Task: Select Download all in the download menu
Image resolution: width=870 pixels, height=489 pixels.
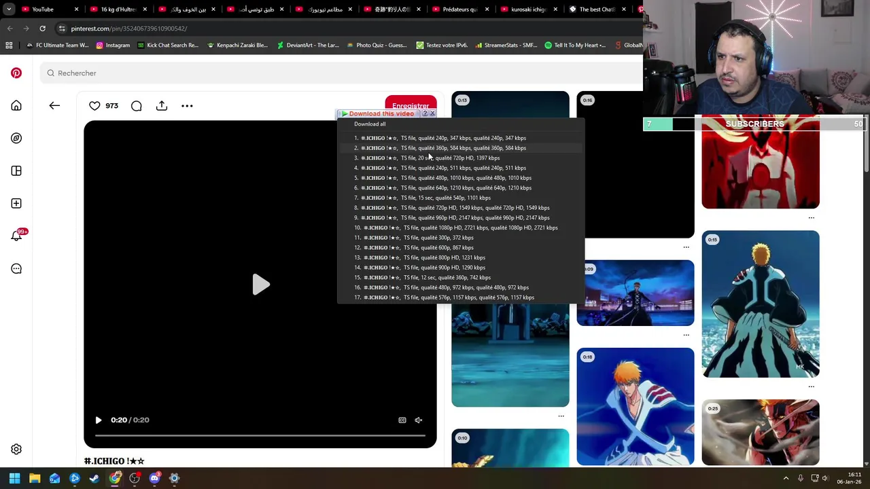Action: point(370,124)
